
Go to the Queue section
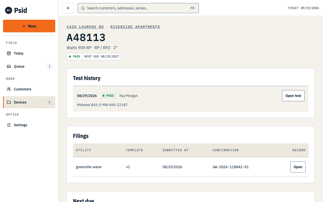tap(29, 66)
